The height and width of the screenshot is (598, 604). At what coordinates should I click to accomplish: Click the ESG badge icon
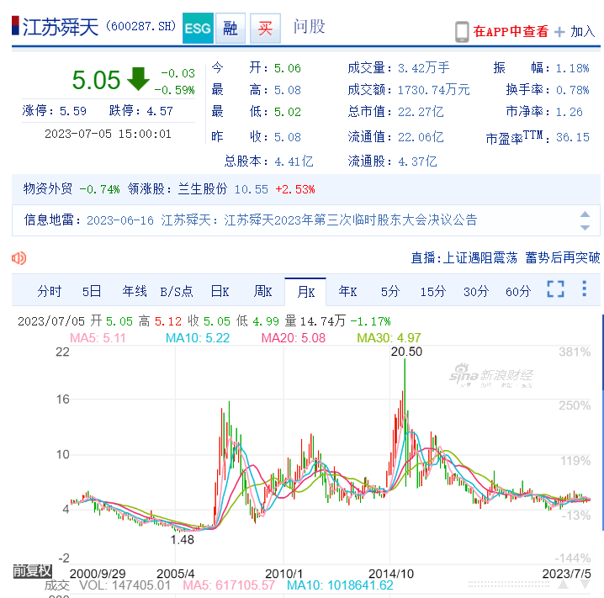coord(198,28)
